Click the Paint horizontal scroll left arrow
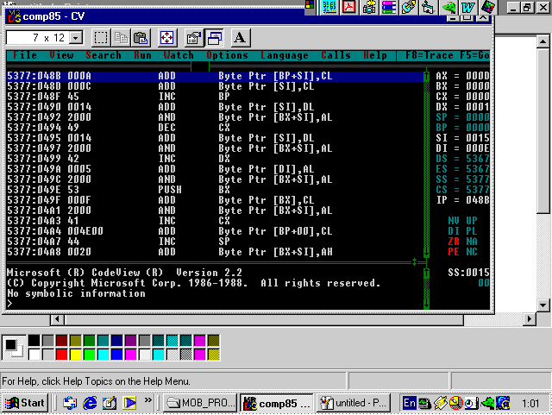The image size is (552, 415). (57, 319)
